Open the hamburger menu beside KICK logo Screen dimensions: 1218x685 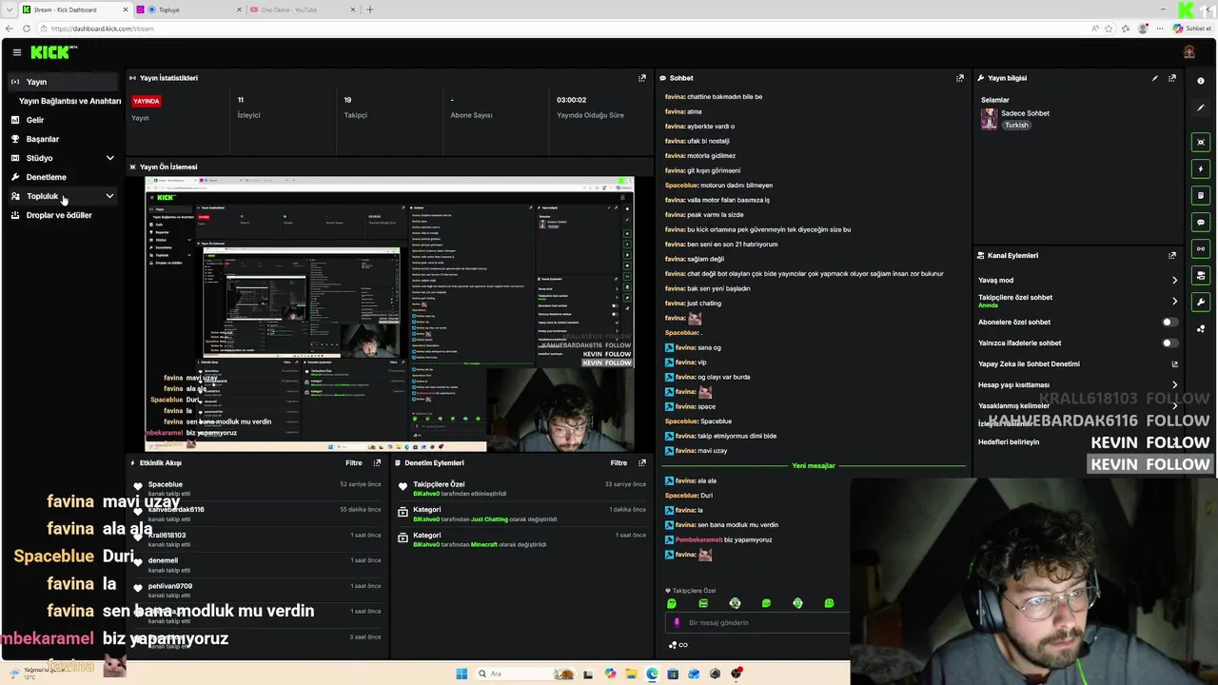16,52
